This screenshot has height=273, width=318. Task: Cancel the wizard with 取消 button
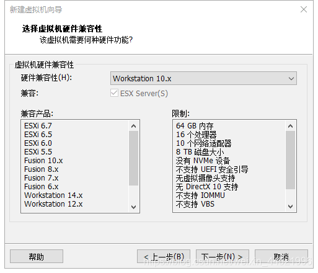tap(281, 256)
